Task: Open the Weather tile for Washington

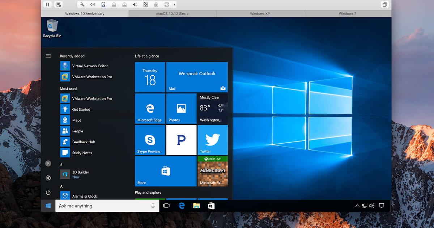Action: click(213, 109)
